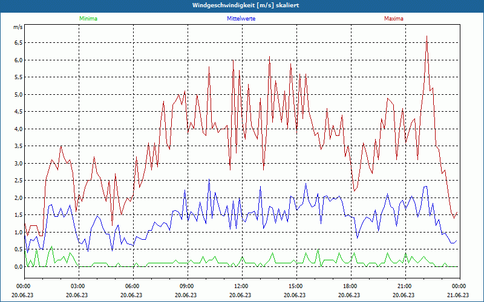The width and height of the screenshot is (484, 302).
Task: Click the '21:00' time axis label
Action: 404,286
